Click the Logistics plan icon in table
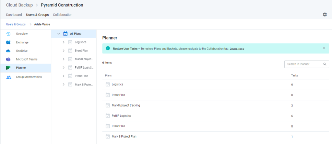Image resolution: width=332 pixels, height=144 pixels. pos(108,84)
